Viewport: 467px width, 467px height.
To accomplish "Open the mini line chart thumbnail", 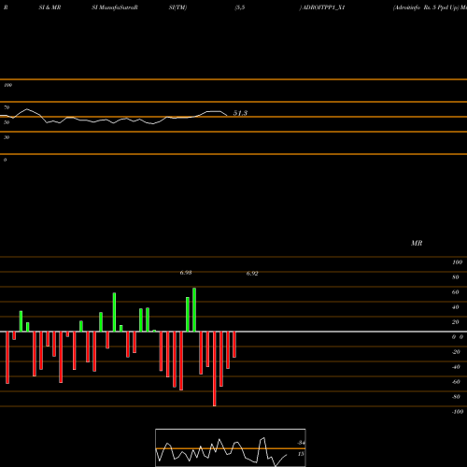I will click(231, 447).
